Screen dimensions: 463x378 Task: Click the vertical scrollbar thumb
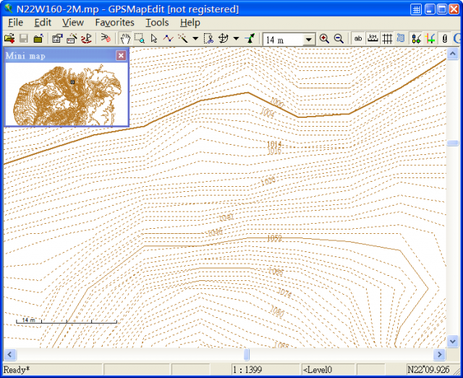453,143
